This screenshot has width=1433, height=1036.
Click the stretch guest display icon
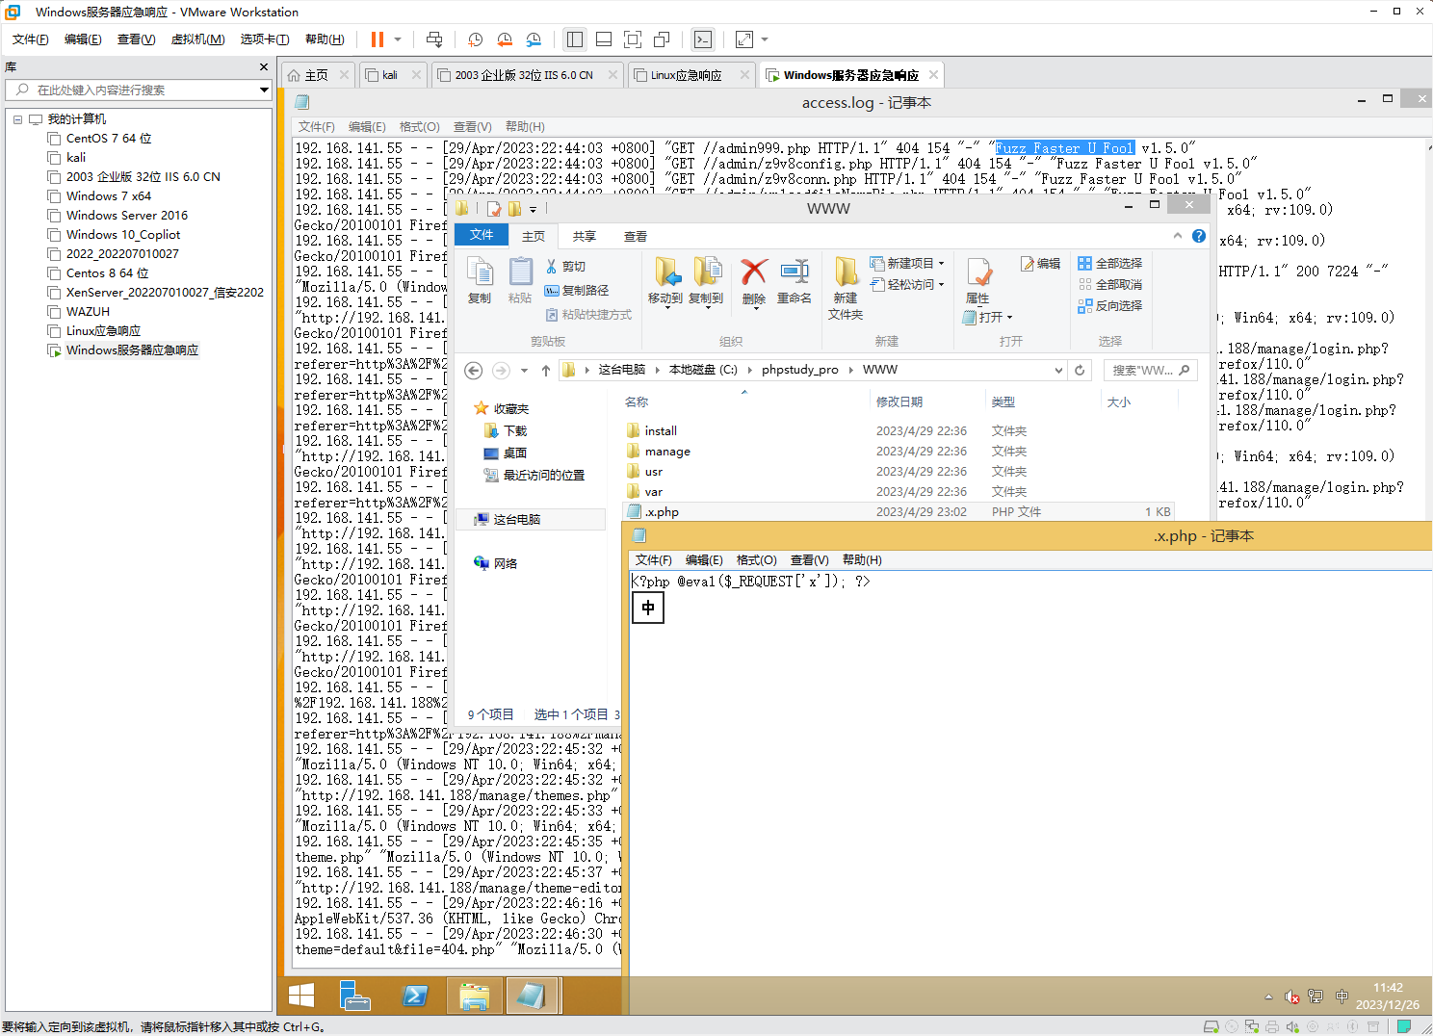click(x=744, y=39)
